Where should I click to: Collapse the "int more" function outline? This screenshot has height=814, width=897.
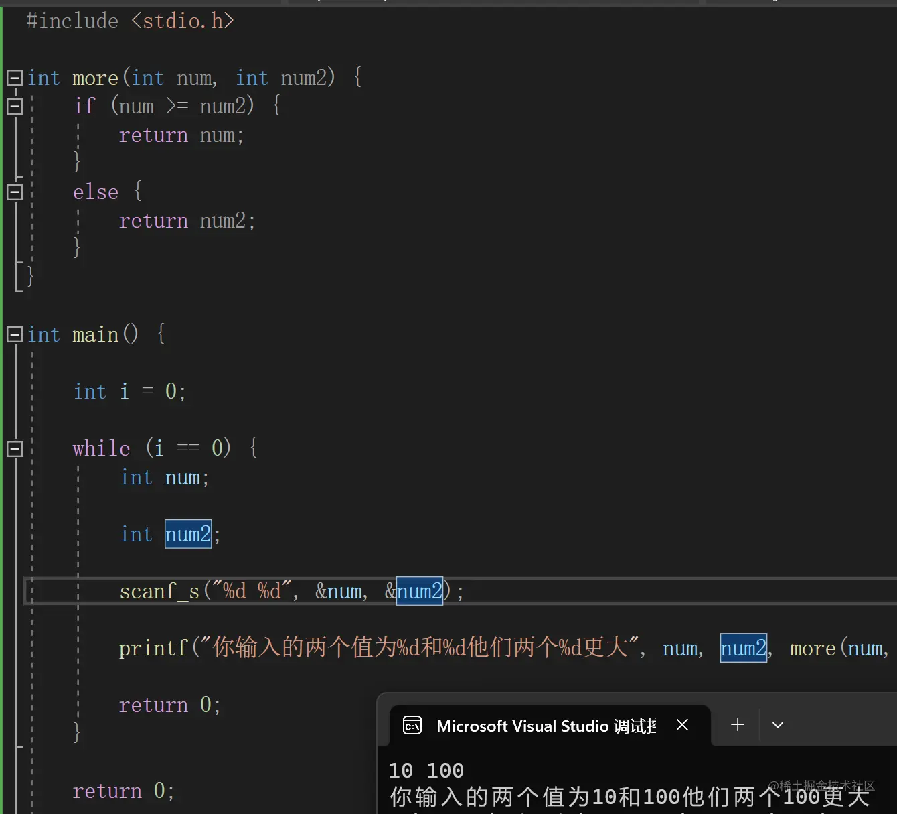pos(15,78)
